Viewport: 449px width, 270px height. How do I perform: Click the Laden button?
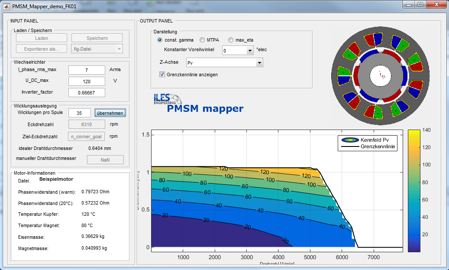[42, 38]
